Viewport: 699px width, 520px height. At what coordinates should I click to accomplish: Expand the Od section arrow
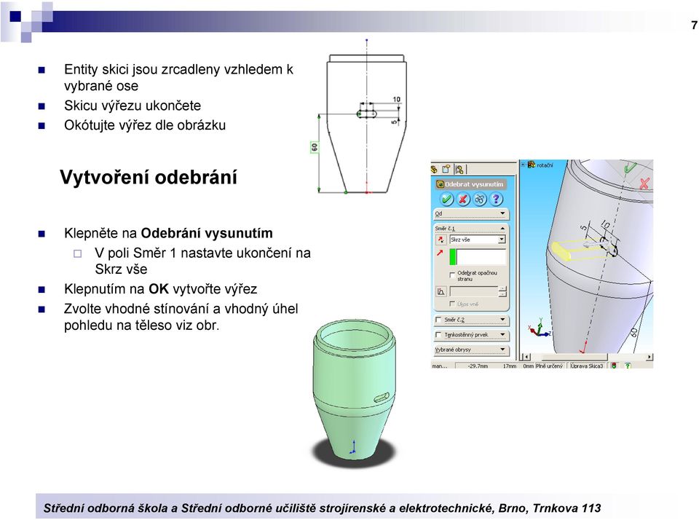[x=502, y=213]
